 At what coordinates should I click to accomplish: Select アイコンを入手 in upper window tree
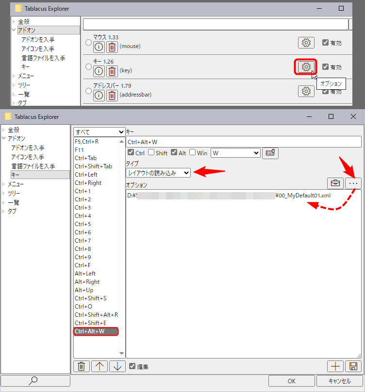tap(38, 49)
